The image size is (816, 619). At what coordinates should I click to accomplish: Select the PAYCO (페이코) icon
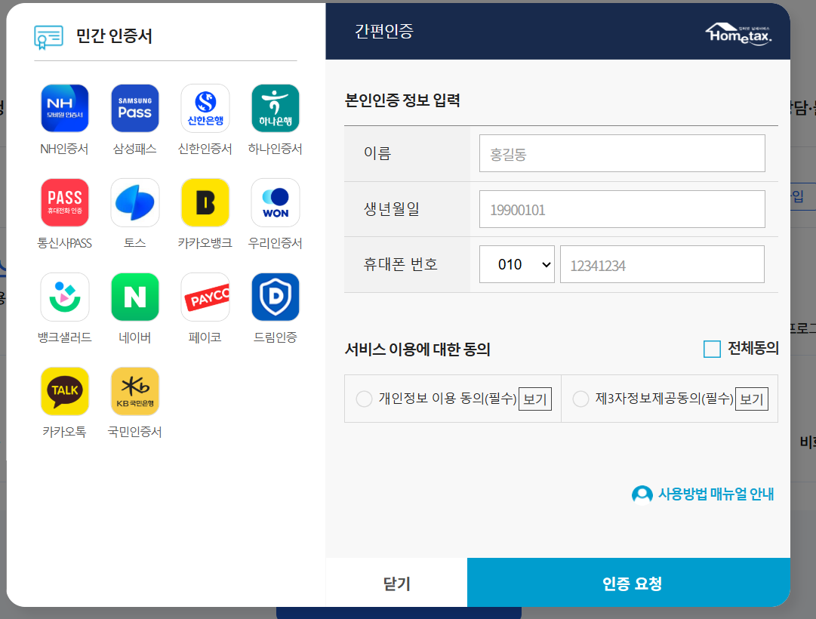tap(205, 297)
